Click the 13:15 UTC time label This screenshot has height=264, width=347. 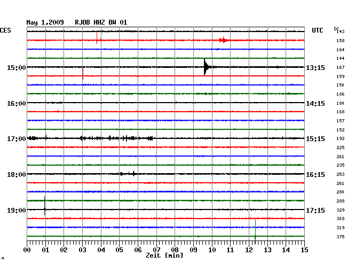click(316, 67)
